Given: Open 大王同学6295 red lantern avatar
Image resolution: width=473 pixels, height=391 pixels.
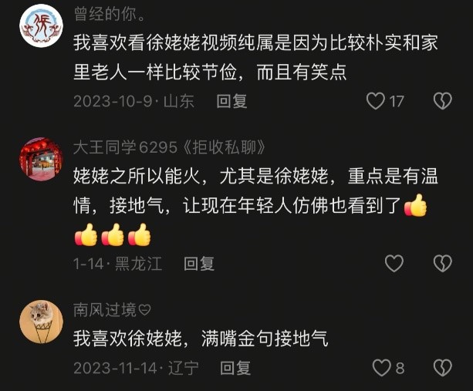Looking at the screenshot, I should pyautogui.click(x=41, y=159).
